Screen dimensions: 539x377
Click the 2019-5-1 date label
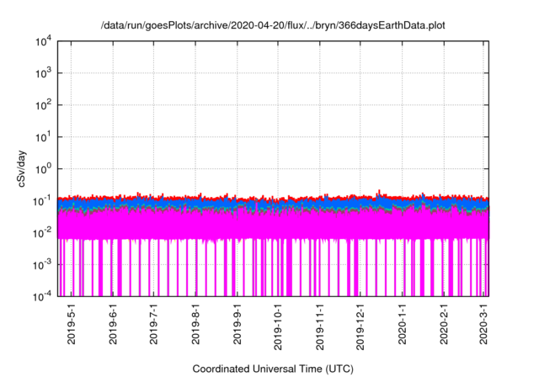point(72,324)
